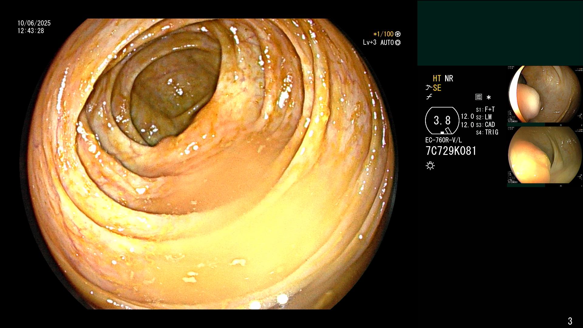Click the main live endoscopy image
Image resolution: width=583 pixels, height=328 pixels.
coord(209,164)
